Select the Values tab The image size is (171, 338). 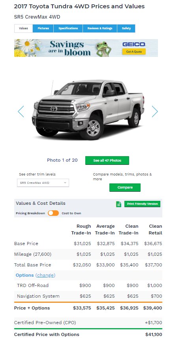point(23,28)
